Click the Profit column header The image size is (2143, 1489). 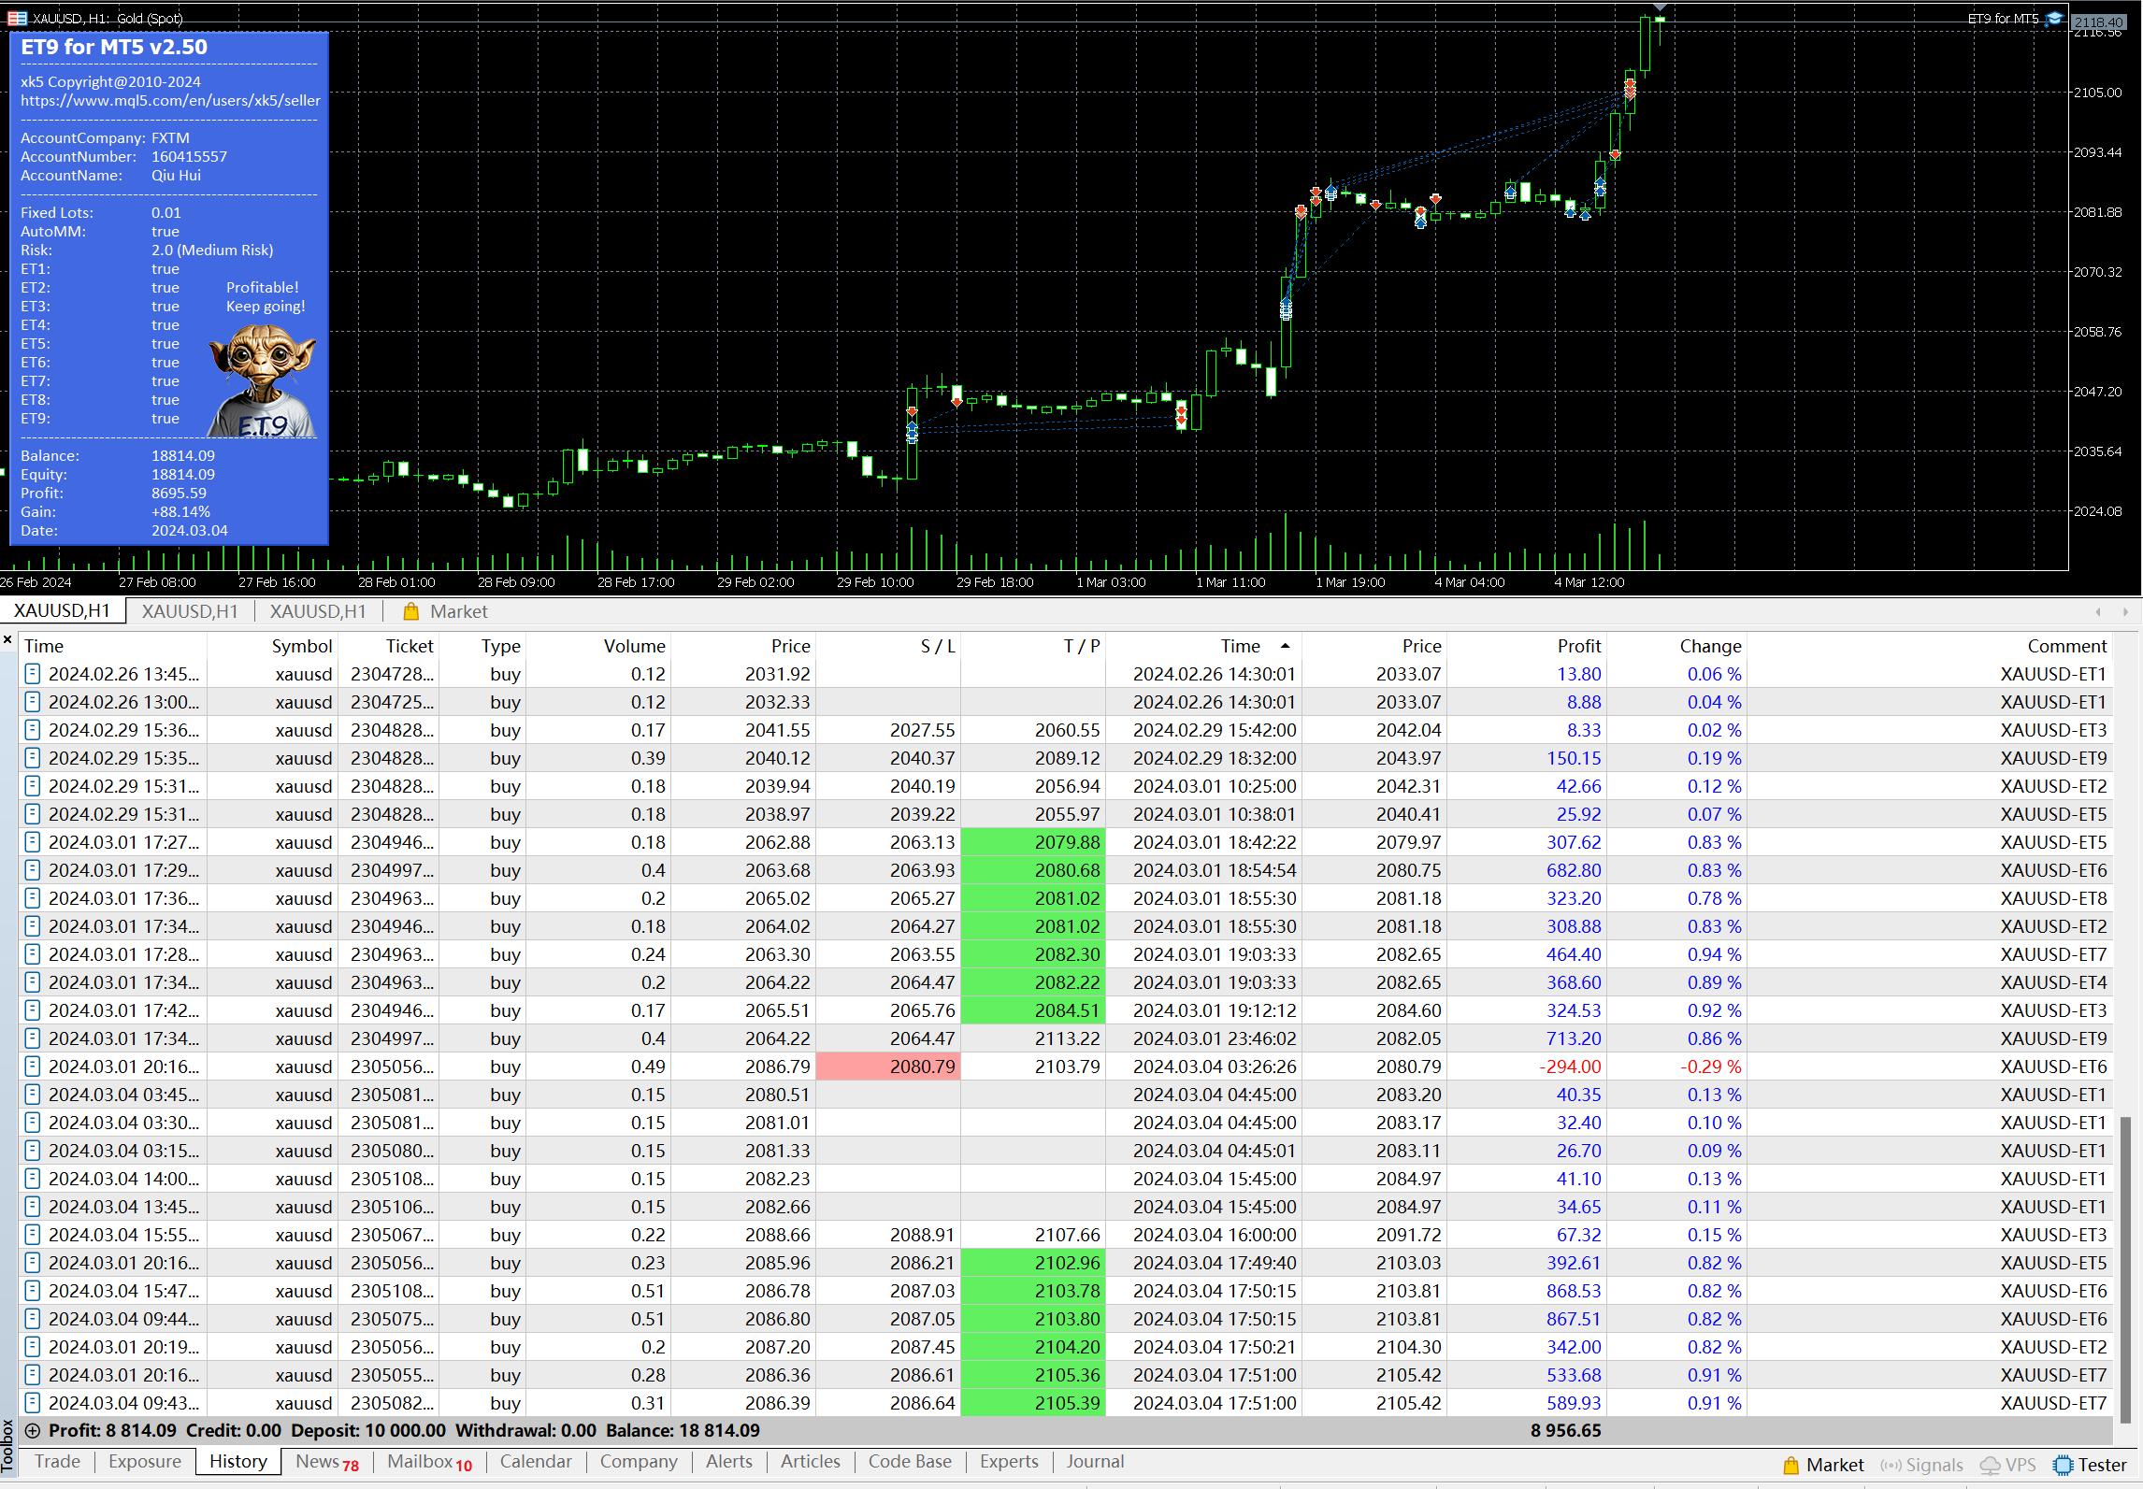pyautogui.click(x=1578, y=646)
